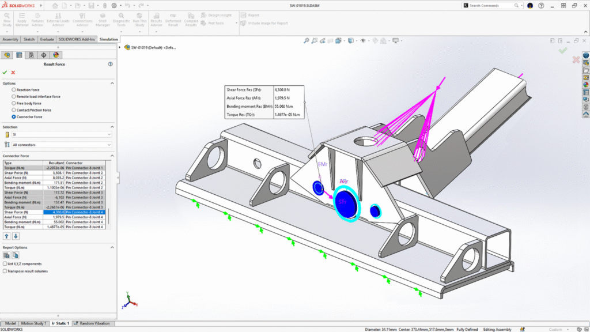Click the Search Commands field
Screen dimensions: 590x332
coord(491,5)
